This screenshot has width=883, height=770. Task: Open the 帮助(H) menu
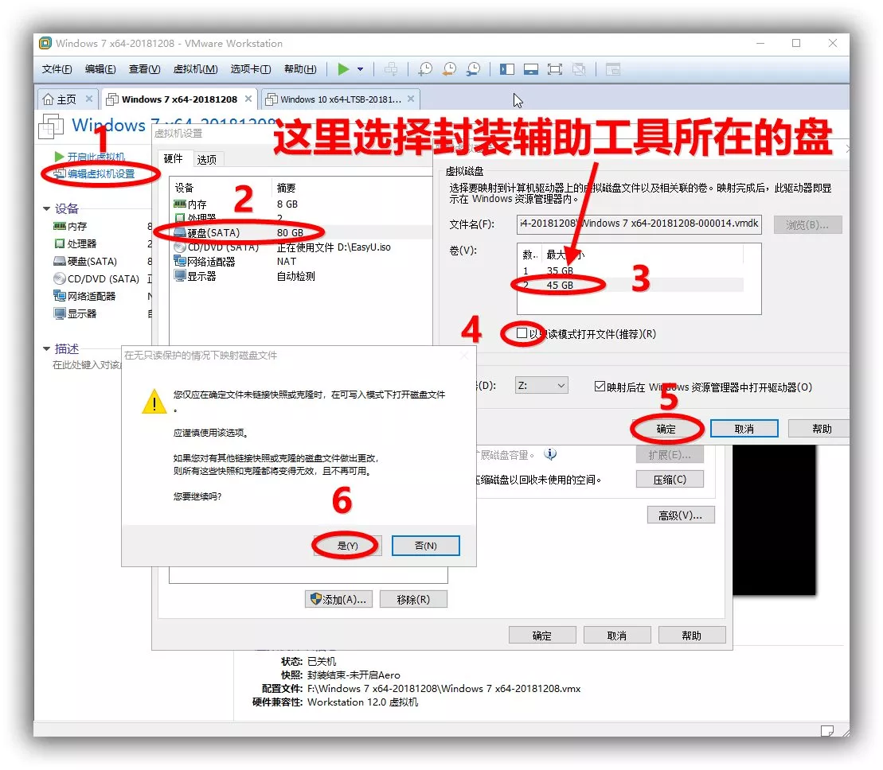tap(300, 69)
